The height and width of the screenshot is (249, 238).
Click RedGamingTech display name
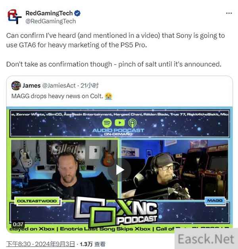[x=49, y=13]
